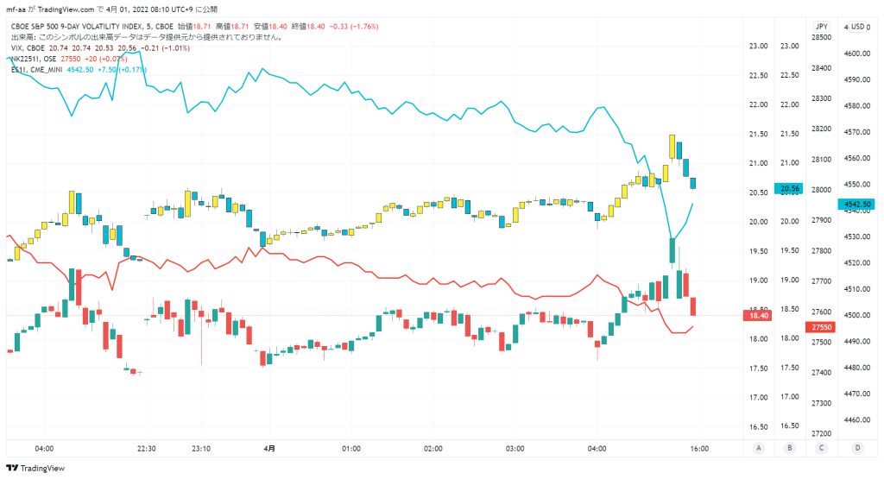The height and width of the screenshot is (479, 884).
Task: Click the 4月 date label on time axis
Action: click(269, 449)
